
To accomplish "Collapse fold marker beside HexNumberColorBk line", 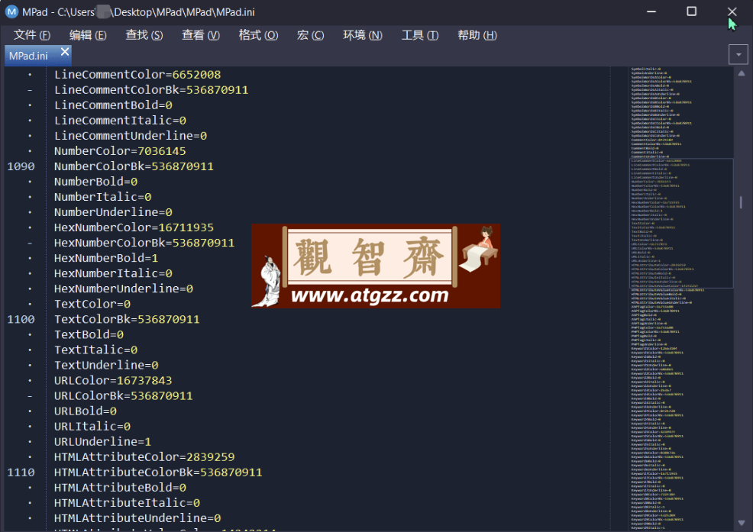I will pos(30,243).
